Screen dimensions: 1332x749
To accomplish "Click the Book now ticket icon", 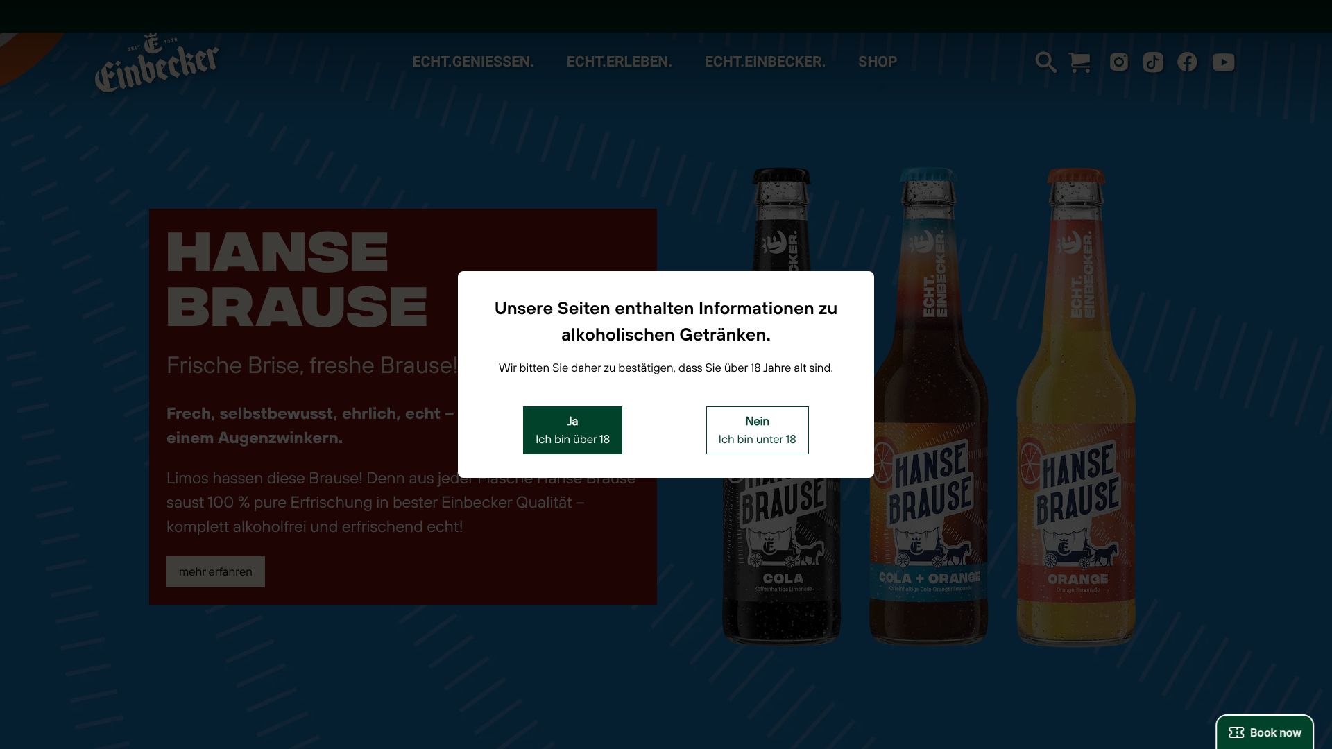I will tap(1236, 732).
